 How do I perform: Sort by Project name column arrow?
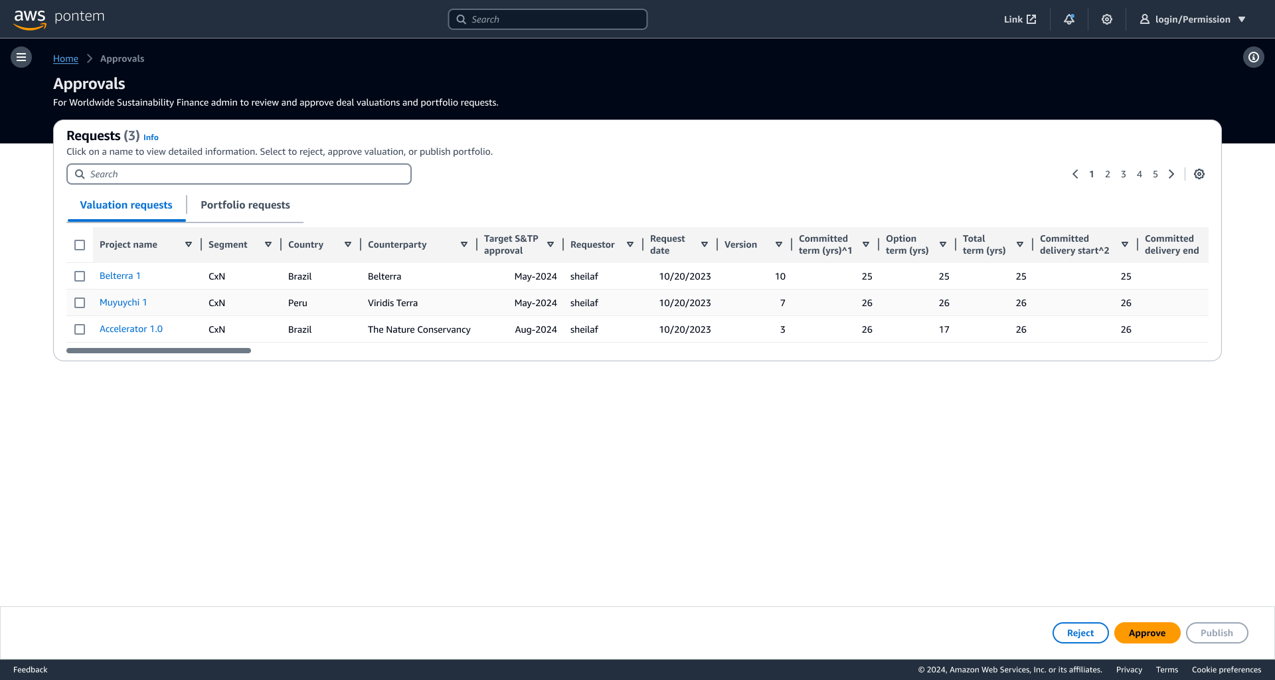[189, 244]
